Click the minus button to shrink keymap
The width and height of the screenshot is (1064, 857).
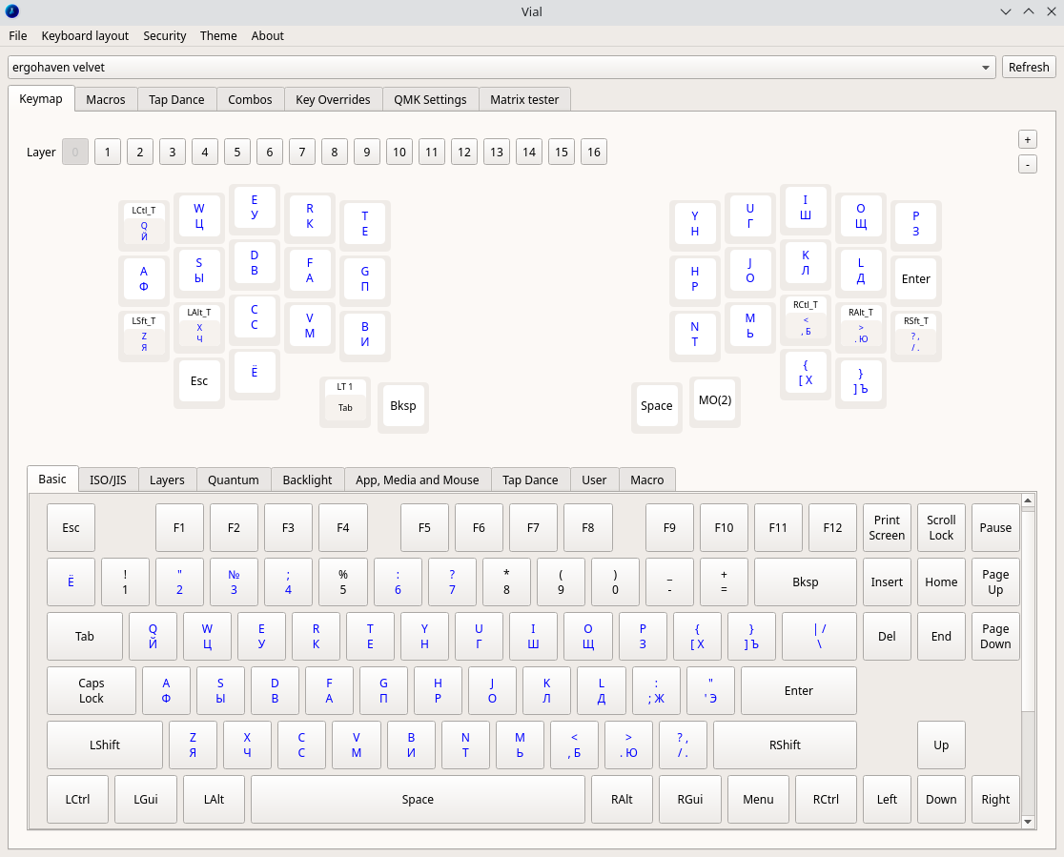coord(1028,164)
